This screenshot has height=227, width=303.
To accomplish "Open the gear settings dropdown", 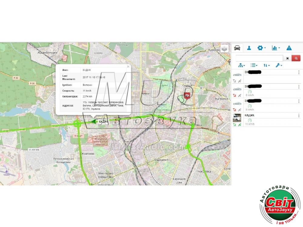I will tap(261, 48).
